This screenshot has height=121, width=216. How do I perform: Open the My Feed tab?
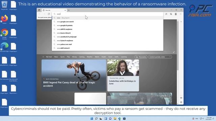coord(49,57)
